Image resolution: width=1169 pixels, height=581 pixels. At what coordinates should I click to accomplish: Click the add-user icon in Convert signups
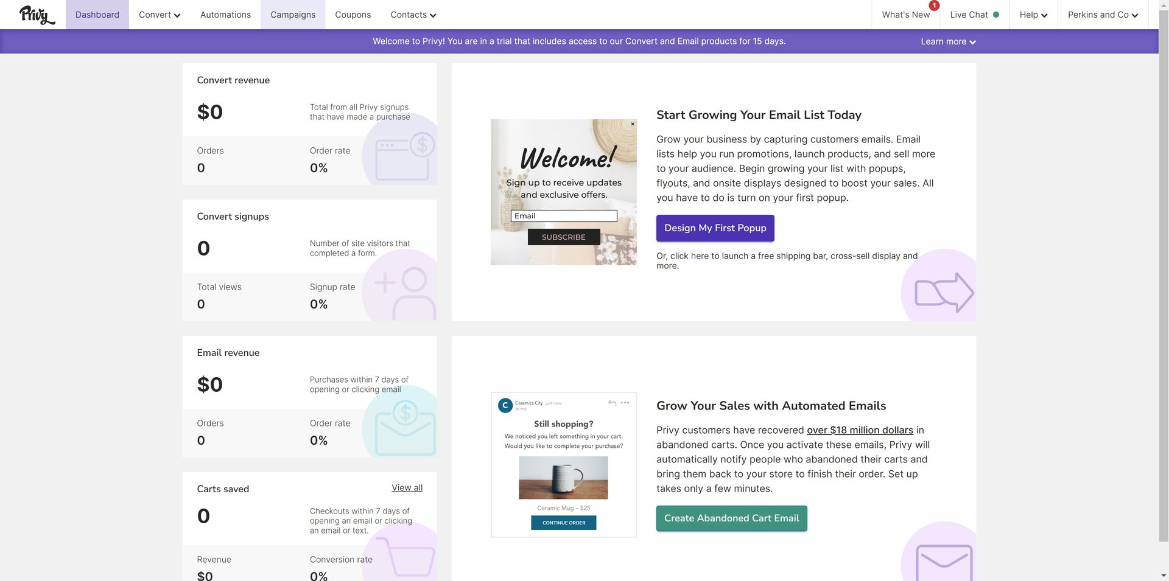405,292
